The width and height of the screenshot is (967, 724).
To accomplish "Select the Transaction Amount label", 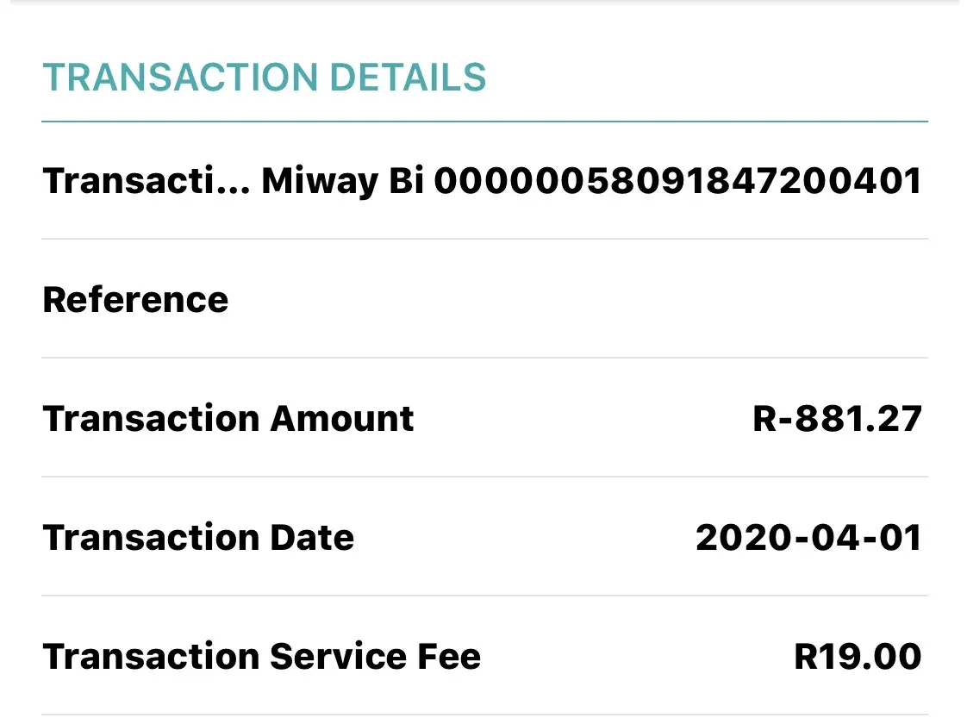I will tap(228, 419).
